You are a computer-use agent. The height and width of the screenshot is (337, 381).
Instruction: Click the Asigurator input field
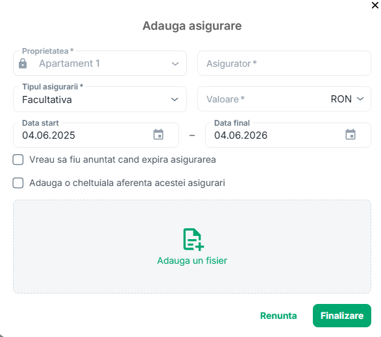click(x=284, y=64)
